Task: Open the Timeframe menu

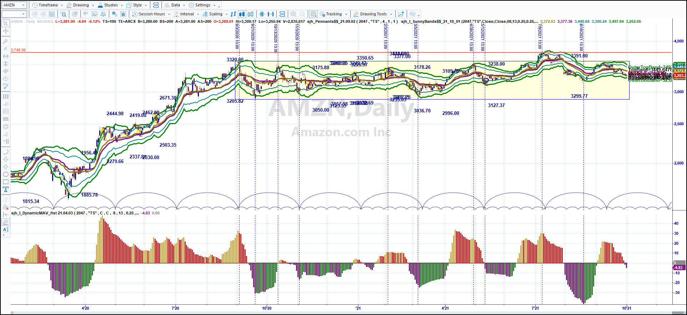Action: pos(47,5)
